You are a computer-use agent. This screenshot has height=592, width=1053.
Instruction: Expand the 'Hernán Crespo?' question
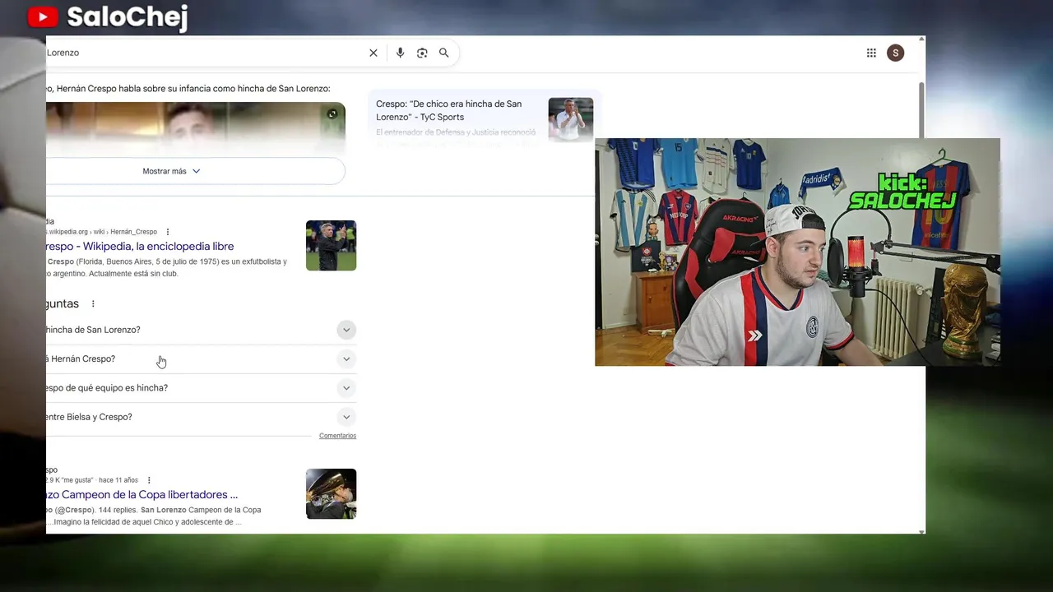201,358
